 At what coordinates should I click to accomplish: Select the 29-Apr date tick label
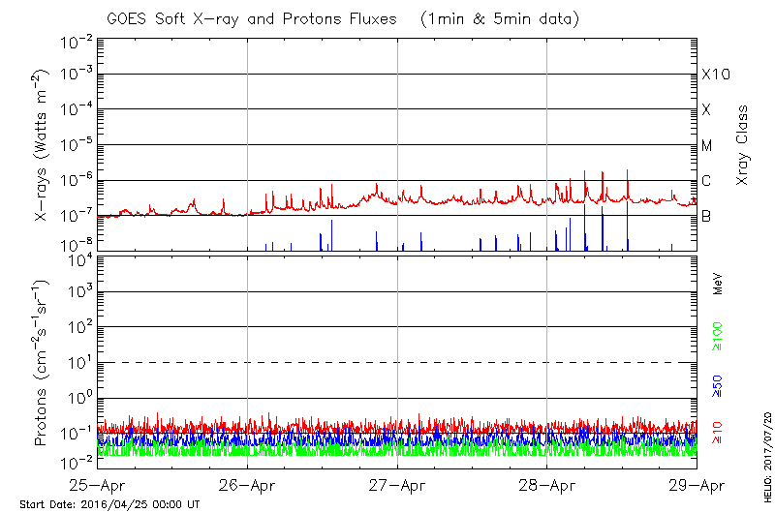pos(696,485)
